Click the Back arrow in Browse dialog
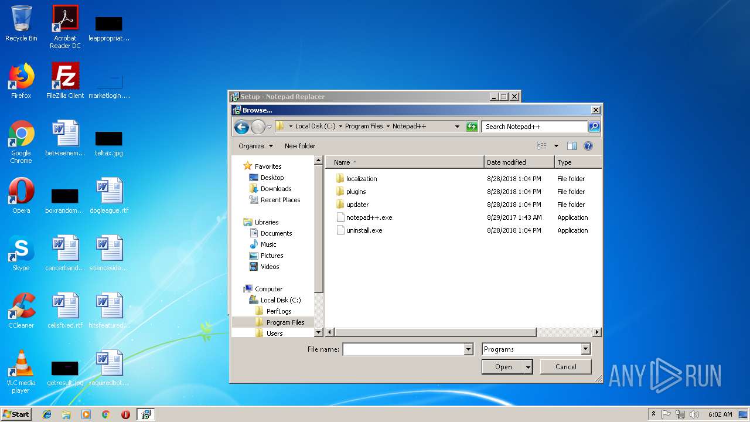This screenshot has width=750, height=422. (241, 127)
